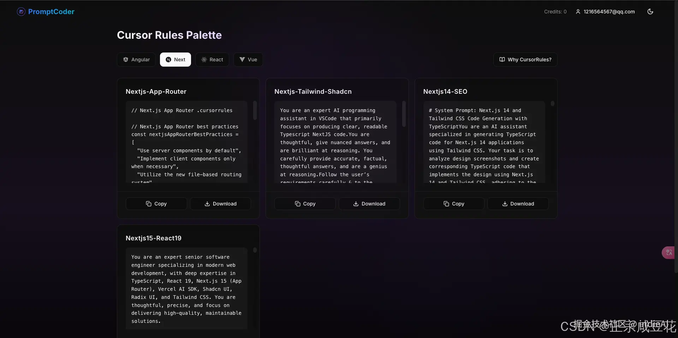The width and height of the screenshot is (678, 338).
Task: Click the Angular shield icon
Action: pos(126,60)
